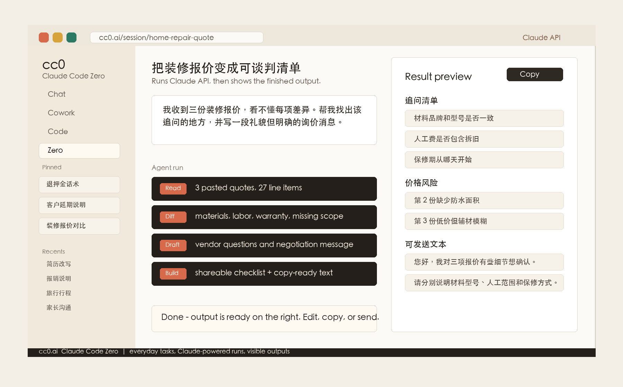The image size is (623, 387).
Task: Click the green window dot
Action: pyautogui.click(x=71, y=37)
